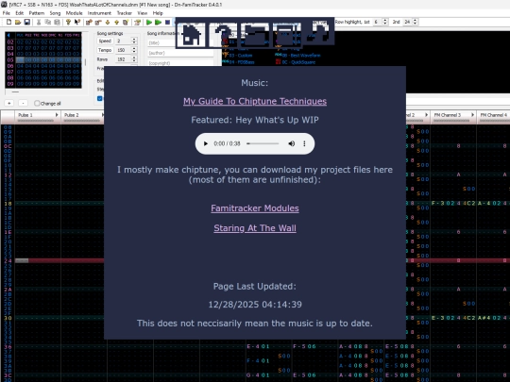
Task: Click the minus button under the frame editor
Action: click(x=23, y=103)
